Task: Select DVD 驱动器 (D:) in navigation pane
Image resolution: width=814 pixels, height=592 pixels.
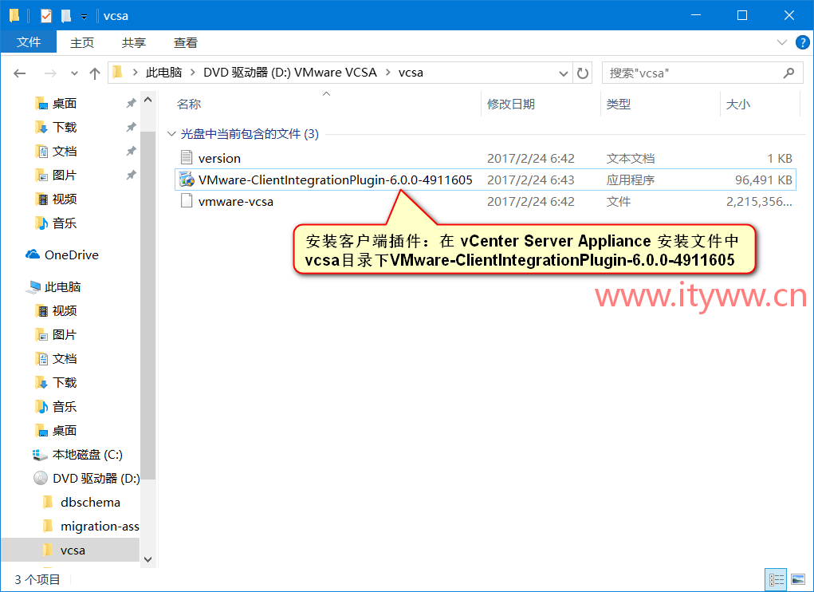Action: (96, 478)
